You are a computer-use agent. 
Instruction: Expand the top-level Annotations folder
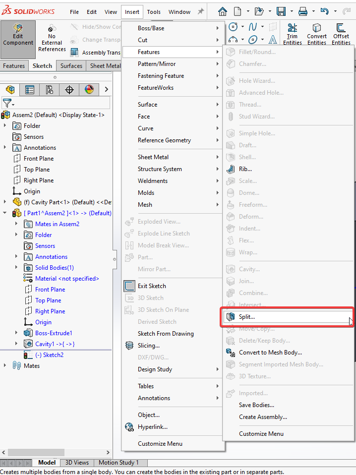4,147
